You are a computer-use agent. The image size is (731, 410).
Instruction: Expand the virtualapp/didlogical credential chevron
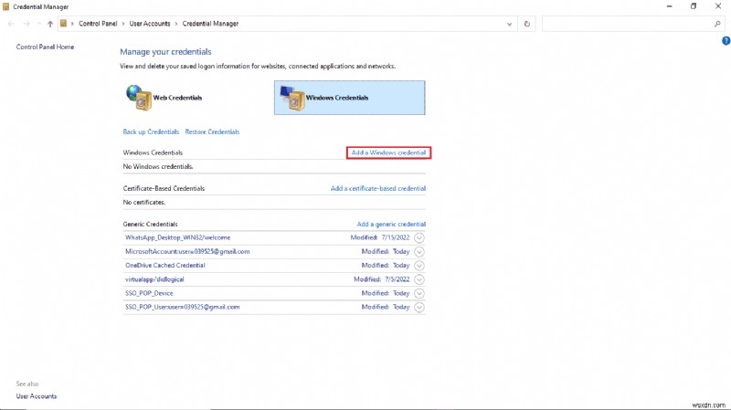click(419, 279)
